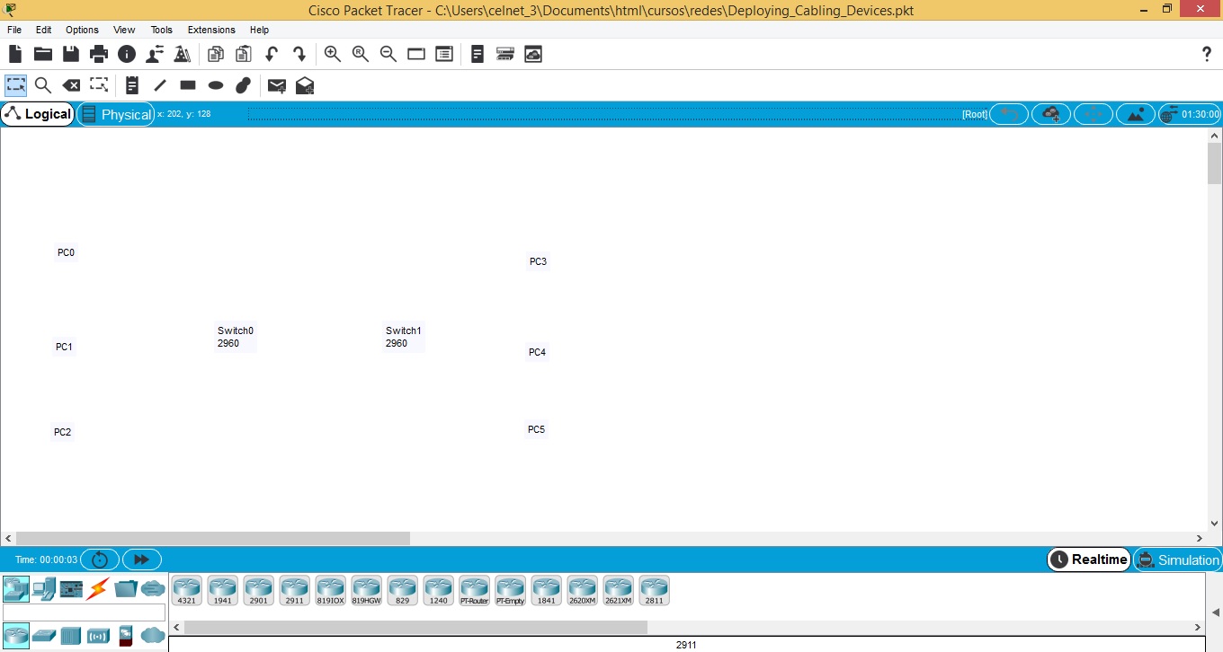1223x652 pixels.
Task: Open the Options menu
Action: (82, 30)
